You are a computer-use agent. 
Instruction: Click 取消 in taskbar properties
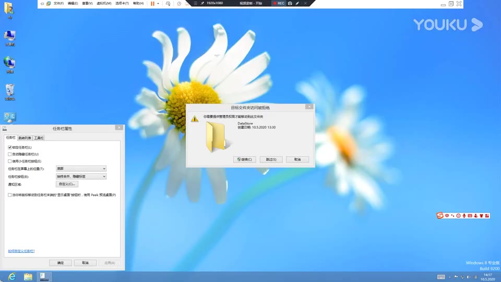(85, 263)
